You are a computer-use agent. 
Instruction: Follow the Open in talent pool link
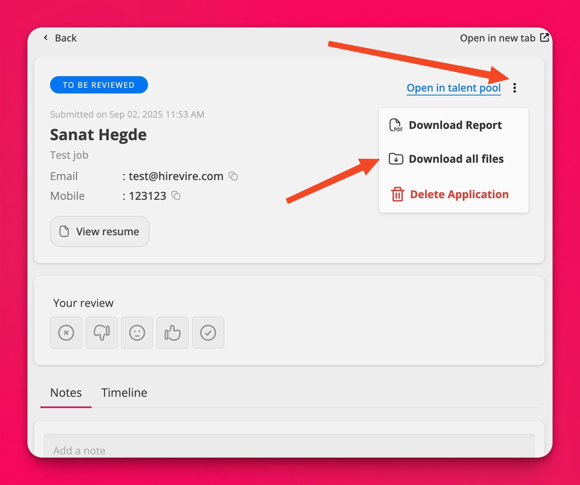tap(453, 88)
